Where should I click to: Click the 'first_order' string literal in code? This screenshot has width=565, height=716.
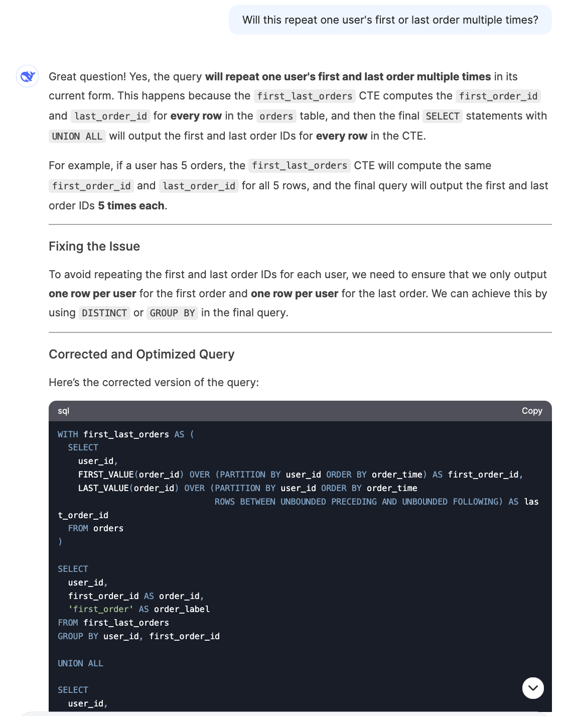point(101,609)
